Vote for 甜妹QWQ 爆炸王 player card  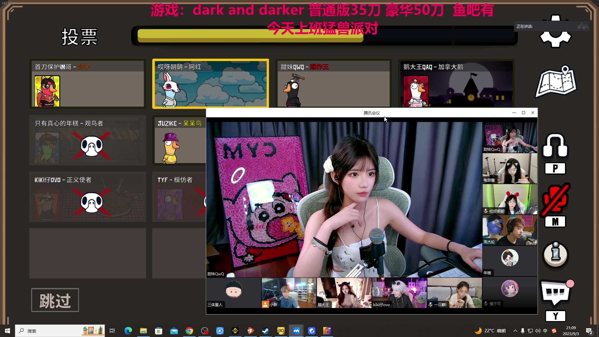[334, 84]
